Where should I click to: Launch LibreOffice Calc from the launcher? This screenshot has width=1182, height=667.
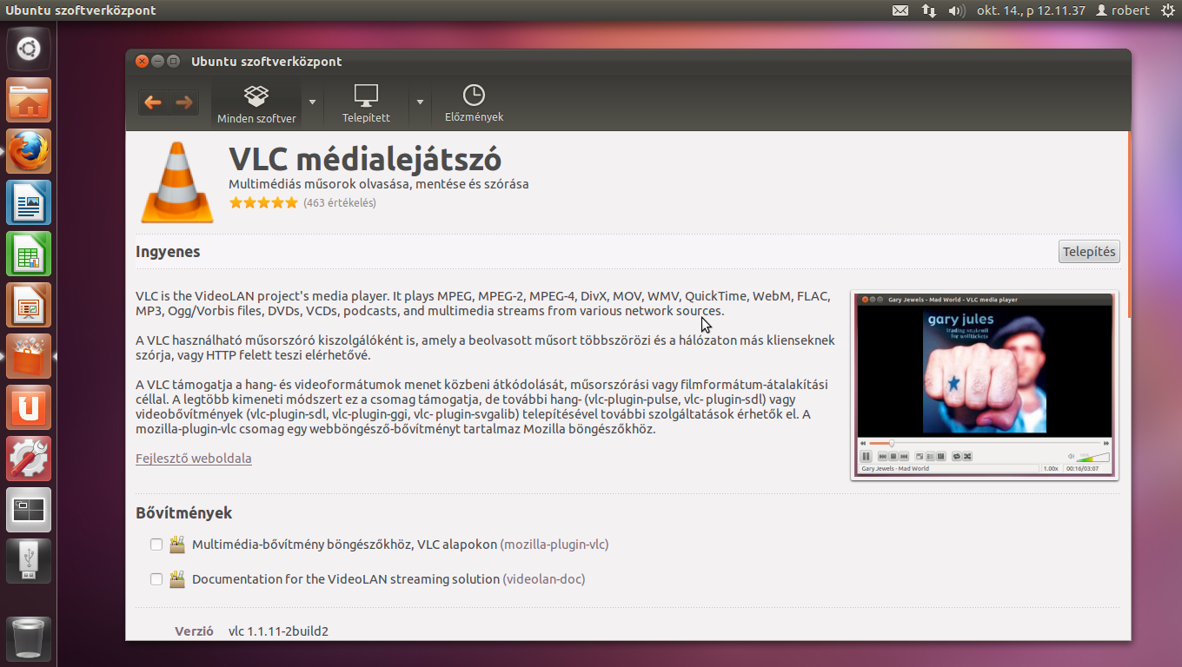point(29,254)
